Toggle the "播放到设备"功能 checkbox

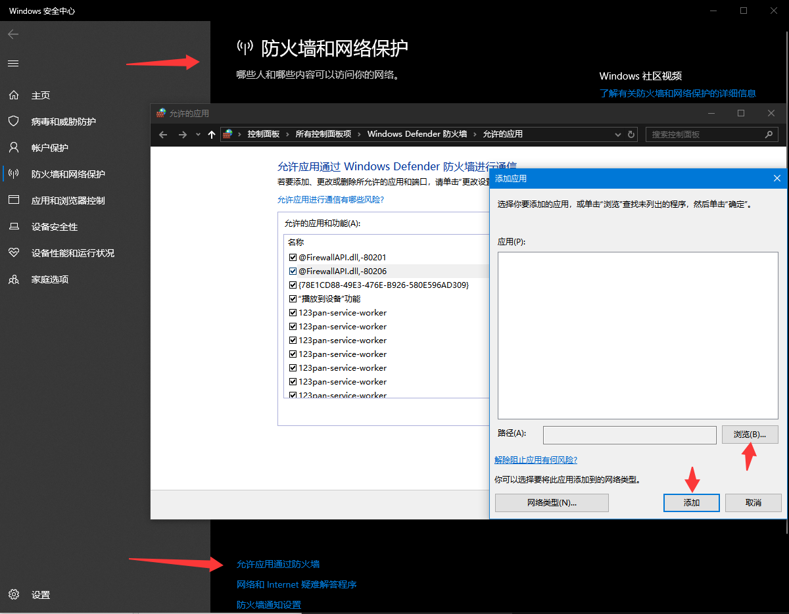point(293,298)
